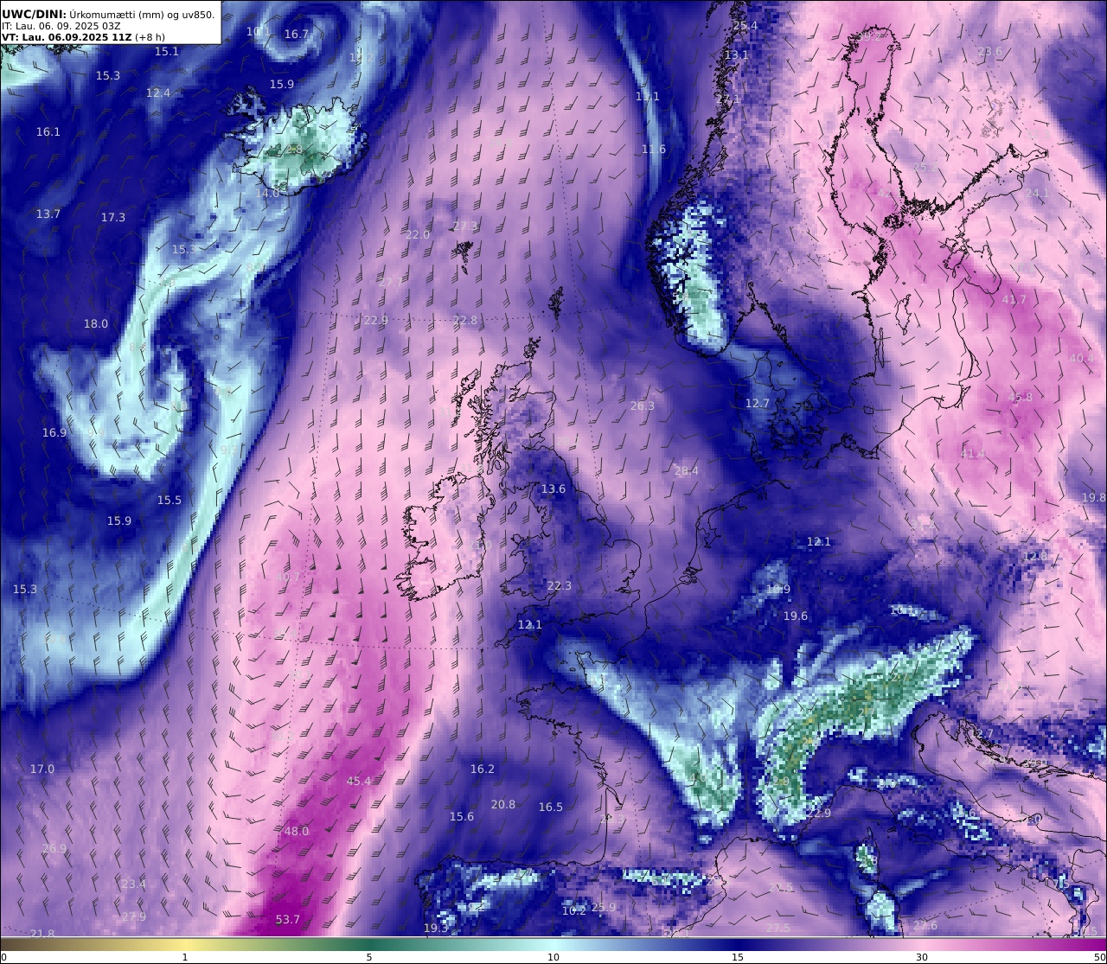Viewport: 1107px width, 964px height.
Task: Click the UWC/DINI title label
Action: pyautogui.click(x=33, y=14)
